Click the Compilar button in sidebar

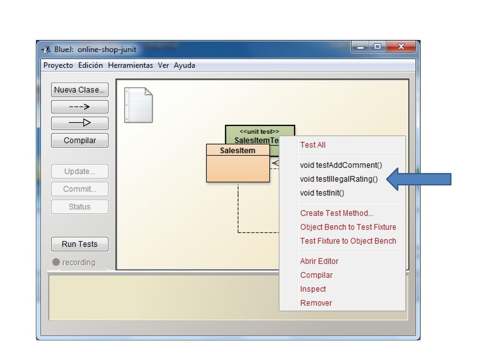(x=80, y=140)
